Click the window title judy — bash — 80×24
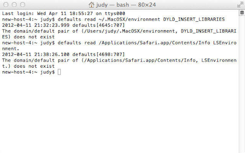 [126, 5]
